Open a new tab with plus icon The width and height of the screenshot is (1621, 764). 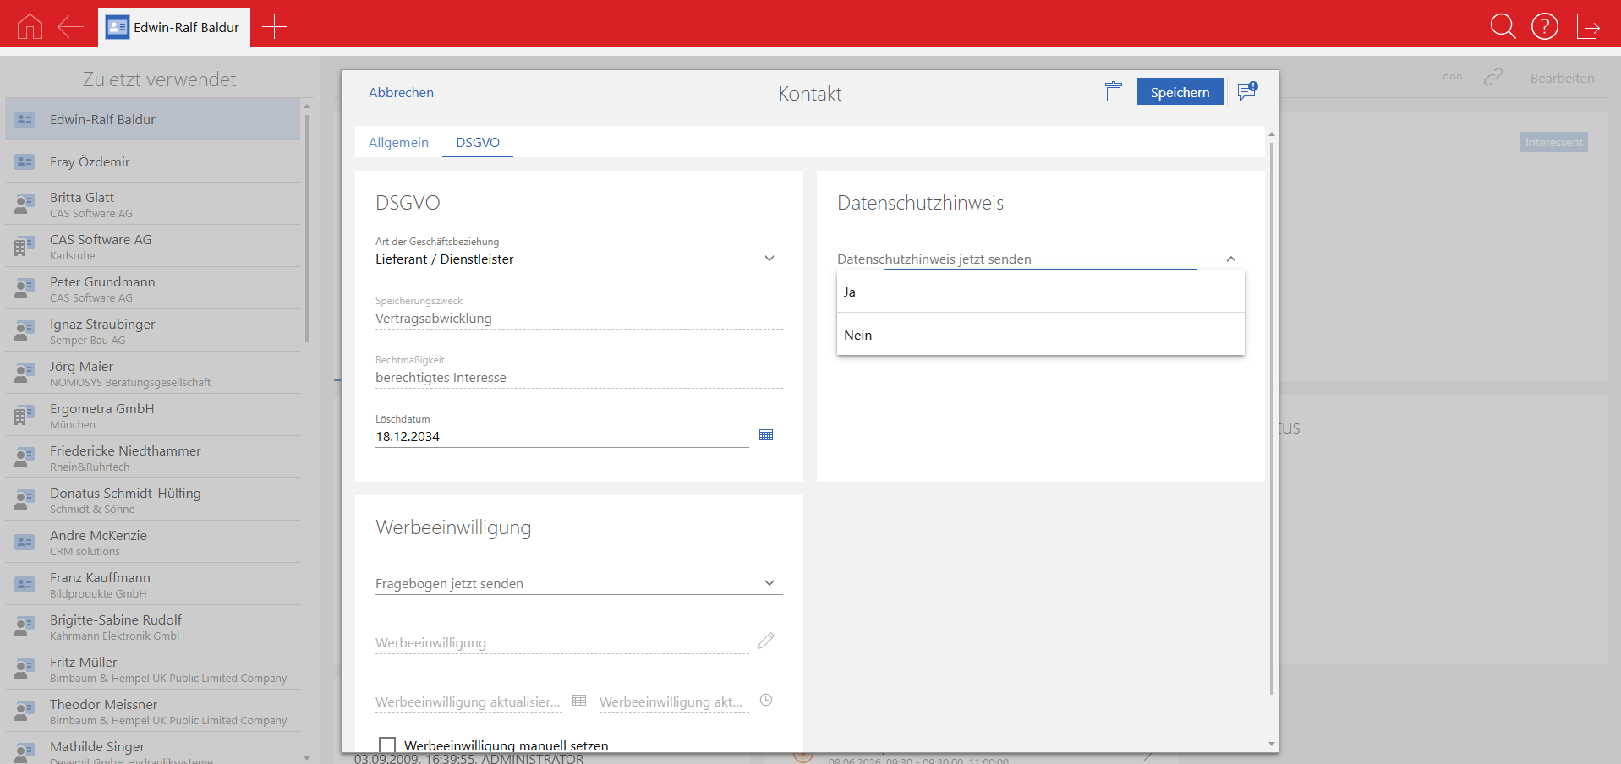(274, 27)
